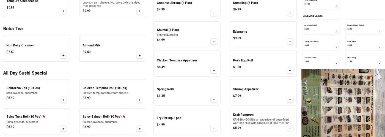Add Pork Egg Roll to order

pos(290,70)
